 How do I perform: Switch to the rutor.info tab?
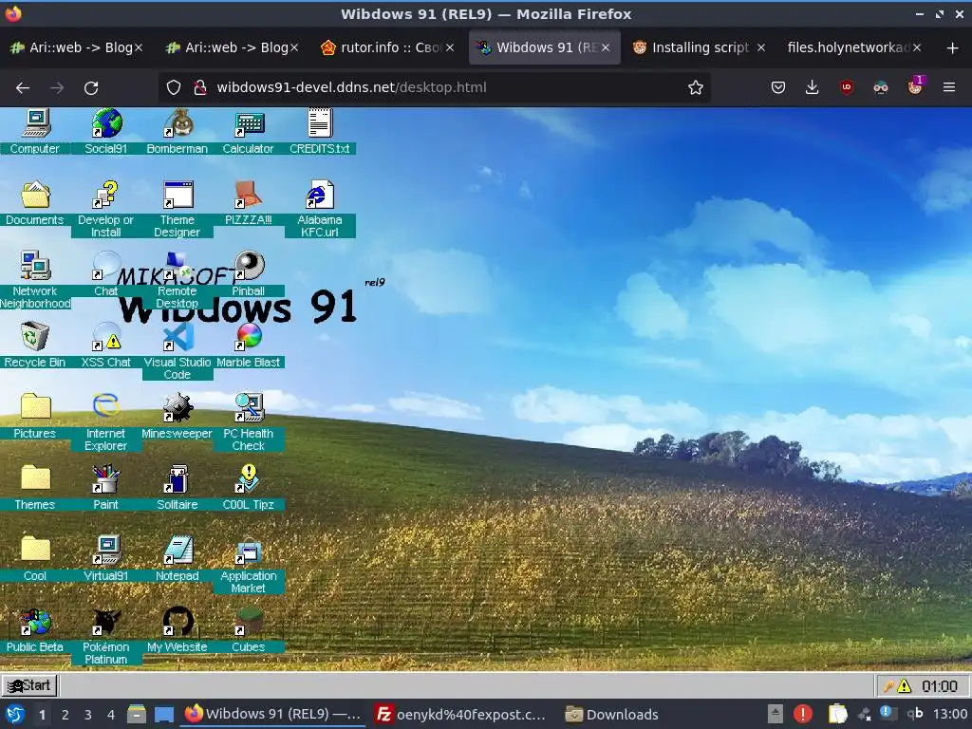coord(387,47)
